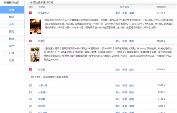Select the 情感 category tab

pyautogui.click(x=12, y=39)
